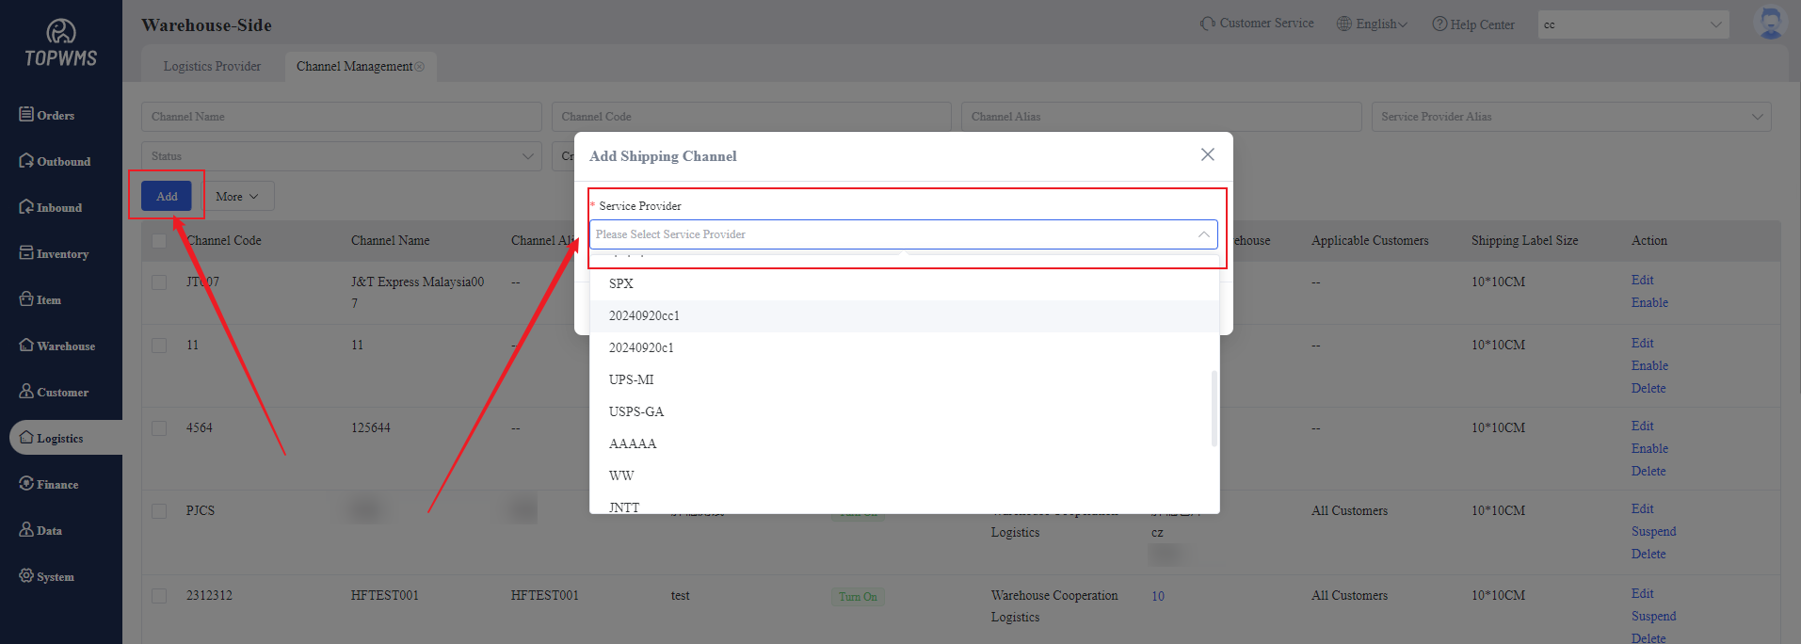Click into the Channel Name search field
1801x644 pixels.
tap(341, 117)
